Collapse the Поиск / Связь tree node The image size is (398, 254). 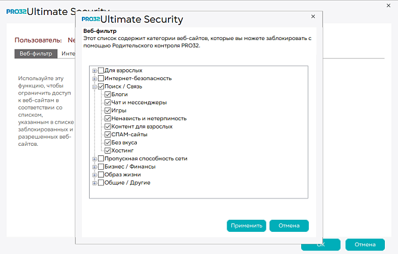tap(94, 87)
